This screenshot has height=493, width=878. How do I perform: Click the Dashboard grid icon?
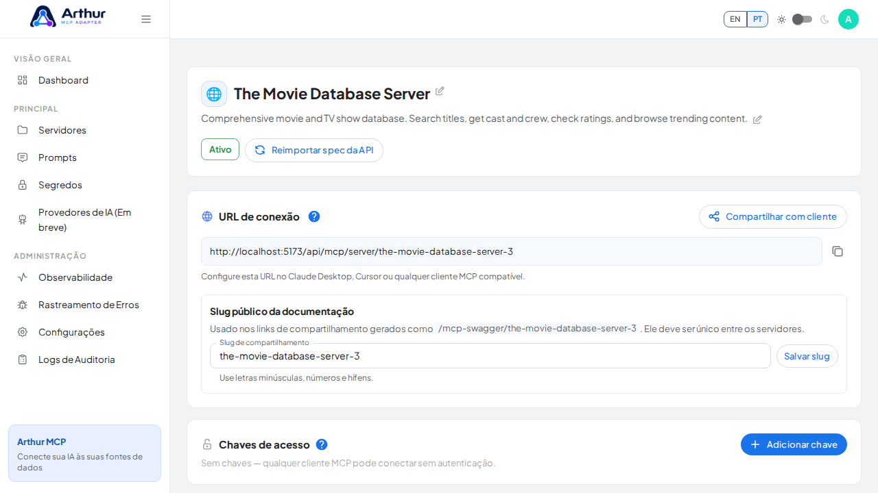pyautogui.click(x=23, y=80)
